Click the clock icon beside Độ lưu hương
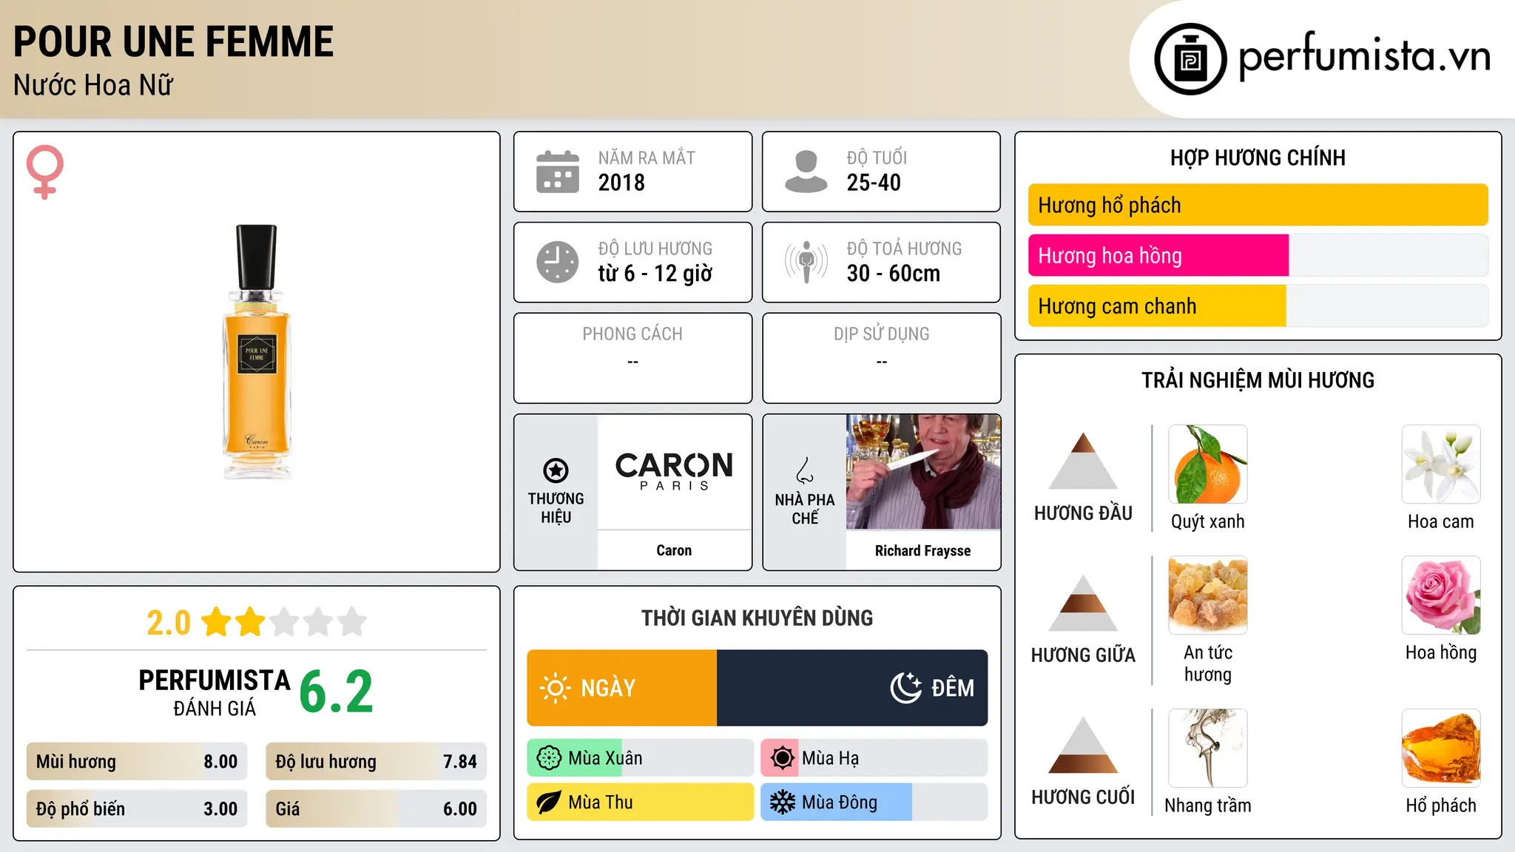The width and height of the screenshot is (1515, 852). coord(558,262)
